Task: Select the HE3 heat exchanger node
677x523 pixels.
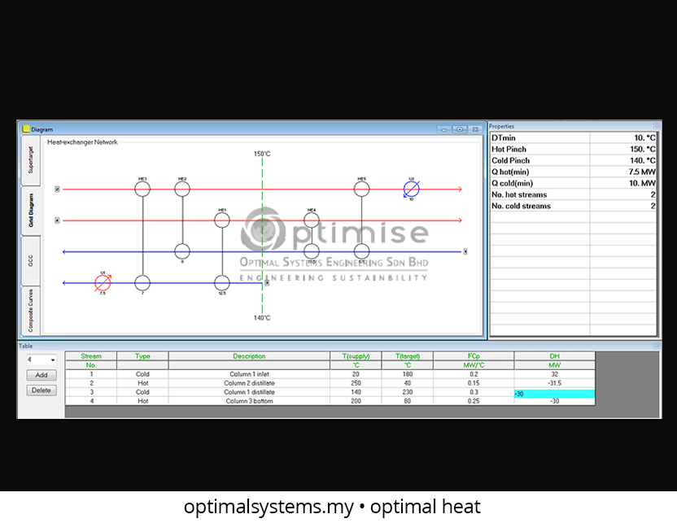Action: pos(142,189)
